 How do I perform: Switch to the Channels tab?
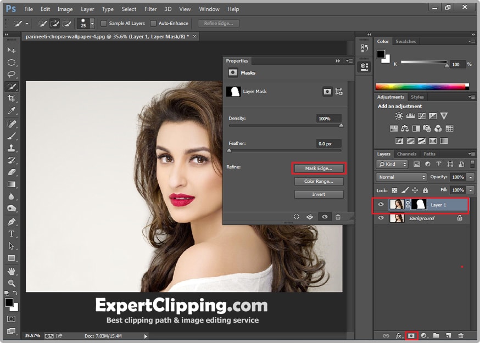406,154
